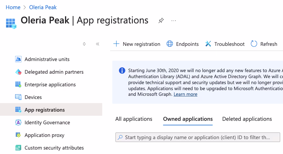Click the Devices icon
Image resolution: width=283 pixels, height=154 pixels.
coord(18,97)
